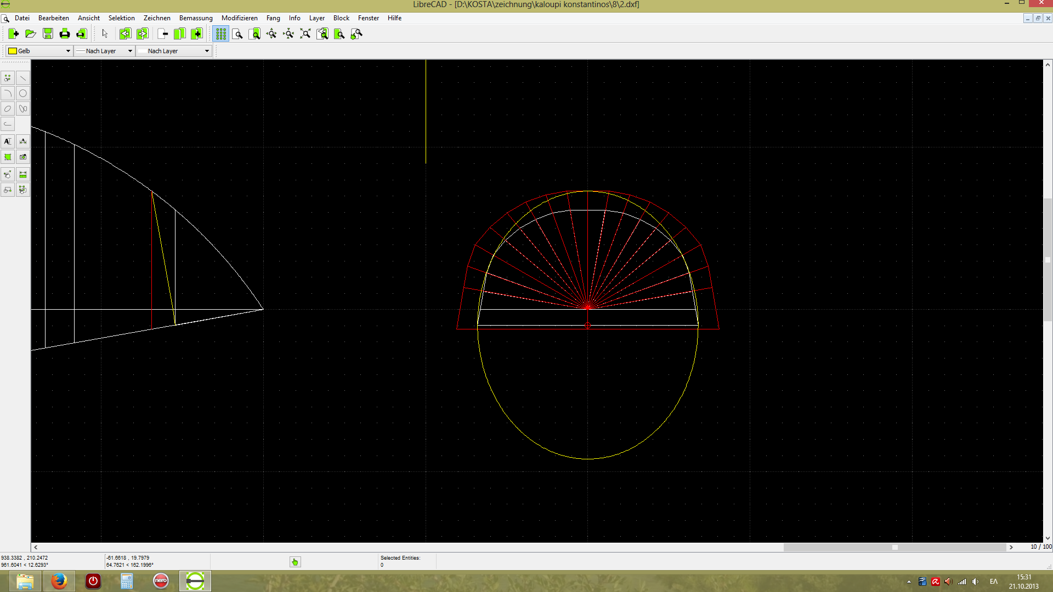The height and width of the screenshot is (592, 1053).
Task: Toggle the grid display
Action: click(220, 34)
